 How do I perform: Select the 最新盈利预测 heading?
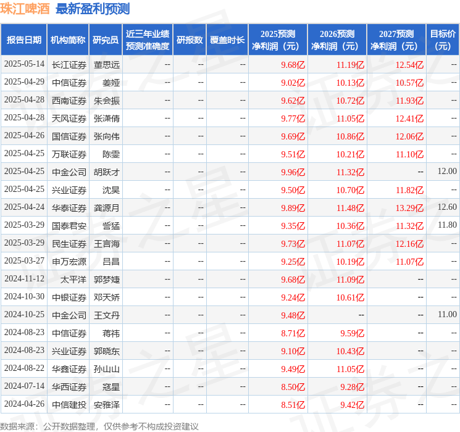pyautogui.click(x=93, y=9)
